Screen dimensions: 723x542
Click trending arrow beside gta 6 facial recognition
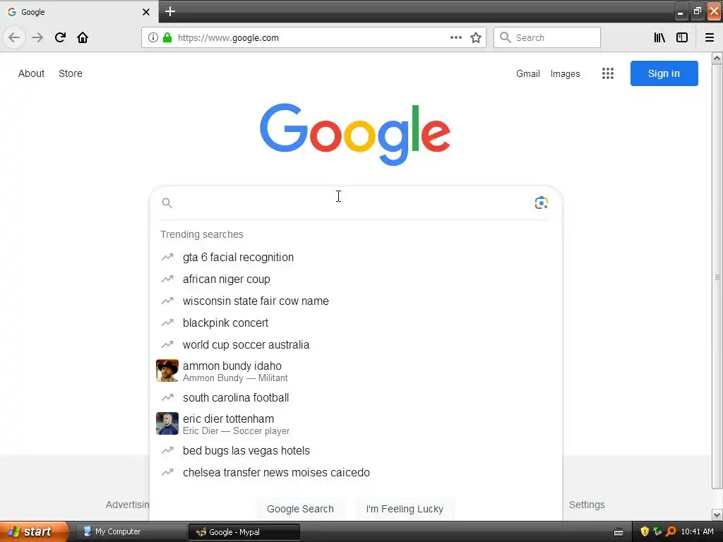click(167, 257)
